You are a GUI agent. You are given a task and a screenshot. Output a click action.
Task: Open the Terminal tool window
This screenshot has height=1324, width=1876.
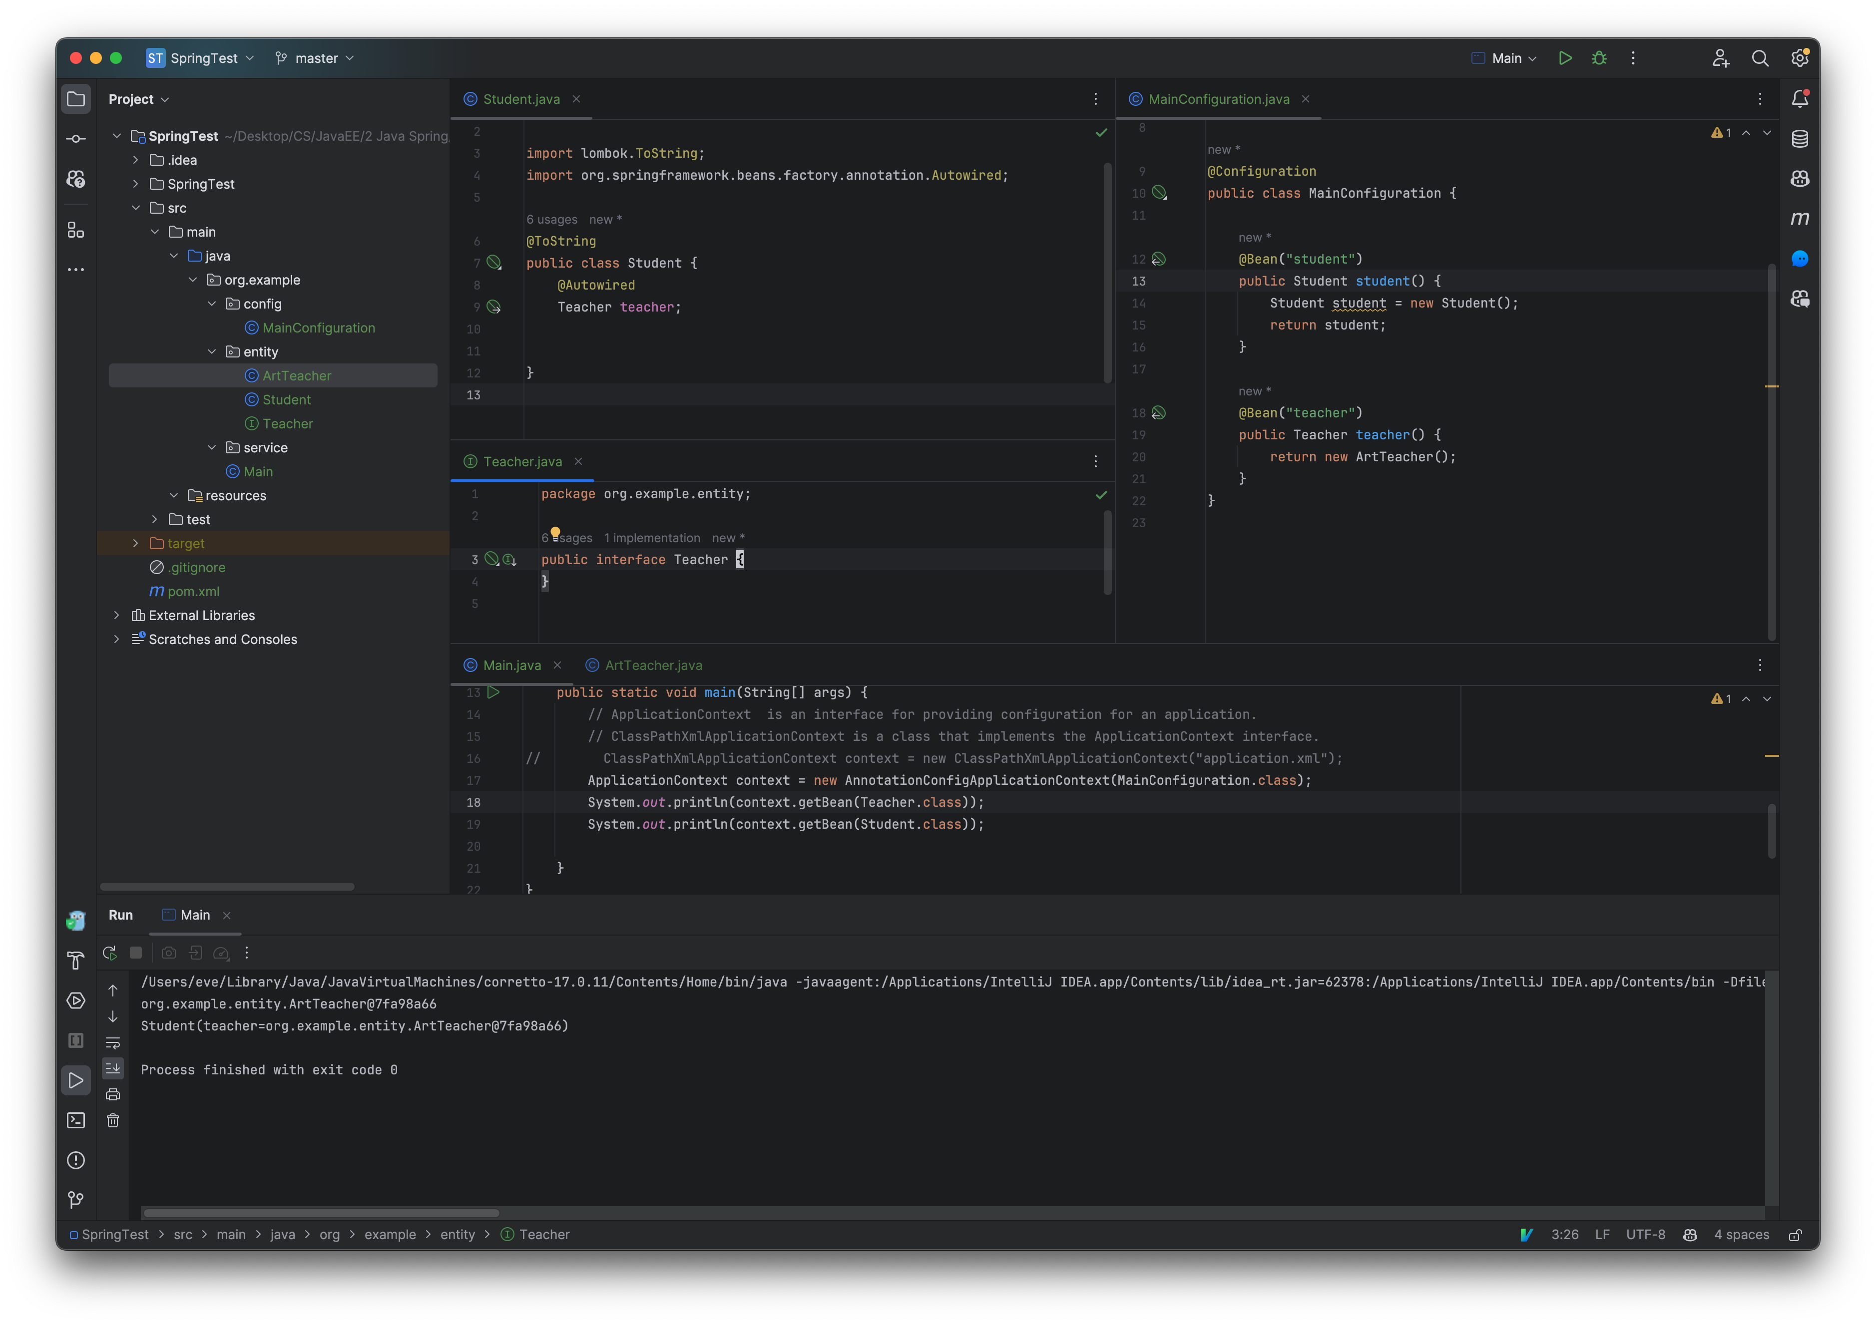[75, 1120]
